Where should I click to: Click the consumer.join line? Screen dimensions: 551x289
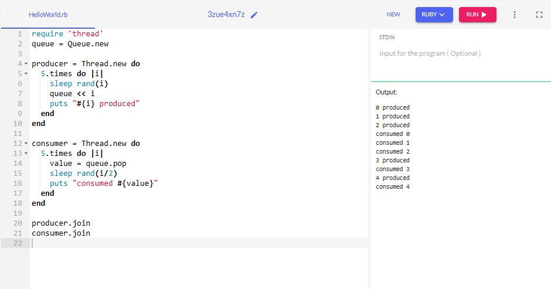click(x=61, y=233)
